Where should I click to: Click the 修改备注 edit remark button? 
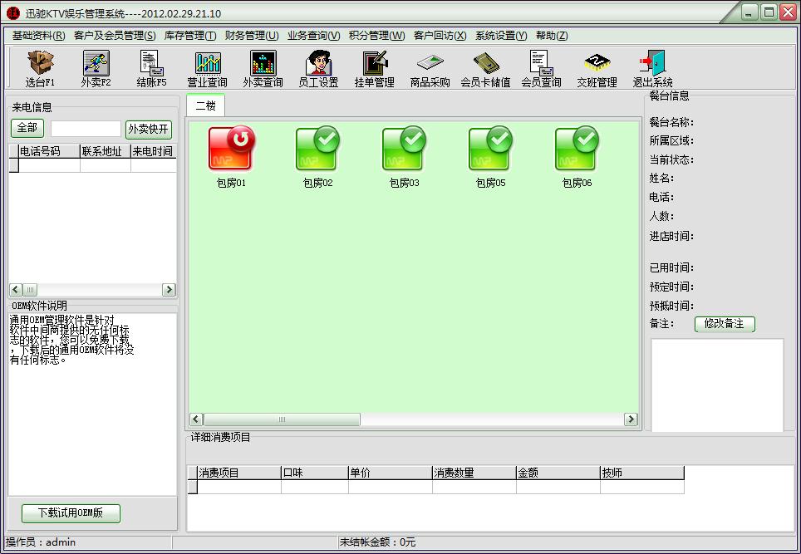725,324
